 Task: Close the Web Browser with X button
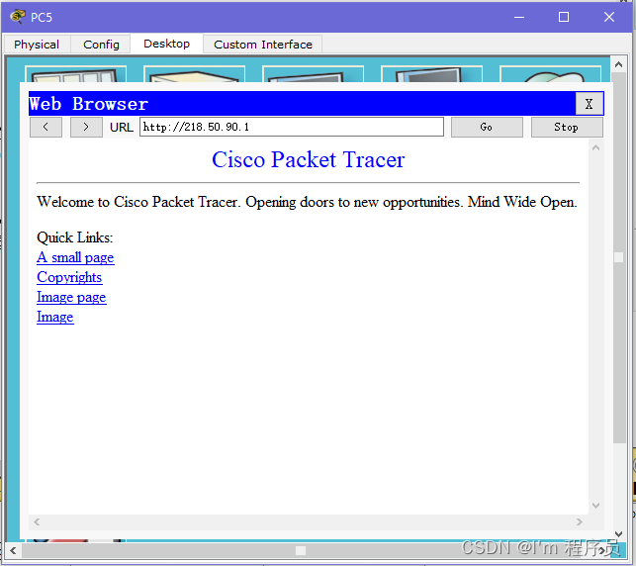click(x=589, y=104)
